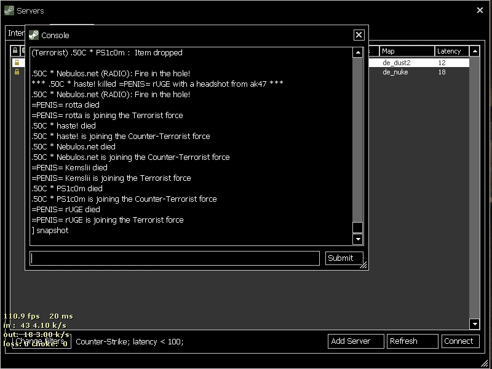Click '.50C * PS1c0m died' console line
This screenshot has height=369, width=492.
pyautogui.click(x=67, y=189)
